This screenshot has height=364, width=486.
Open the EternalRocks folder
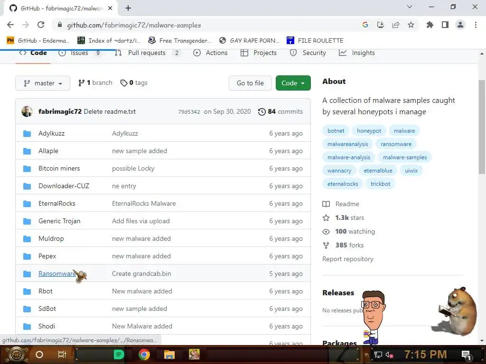[57, 204]
